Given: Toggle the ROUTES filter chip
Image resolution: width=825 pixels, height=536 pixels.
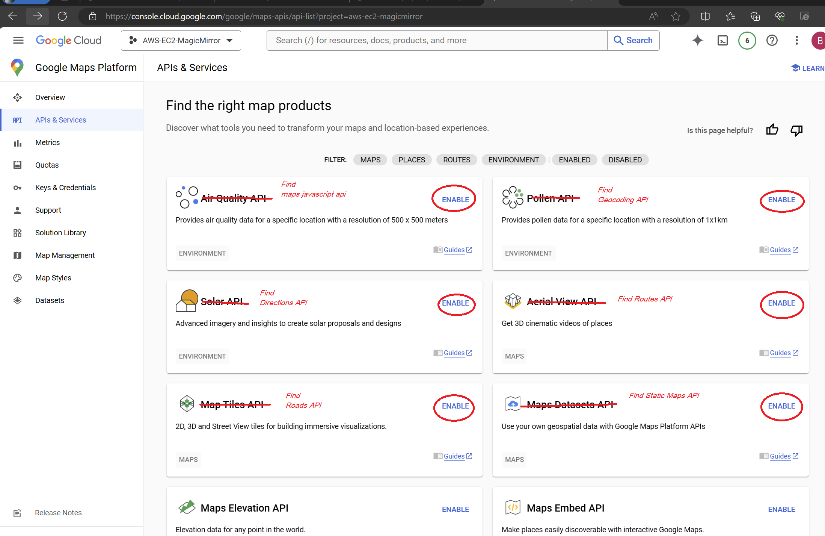Looking at the screenshot, I should pyautogui.click(x=457, y=160).
